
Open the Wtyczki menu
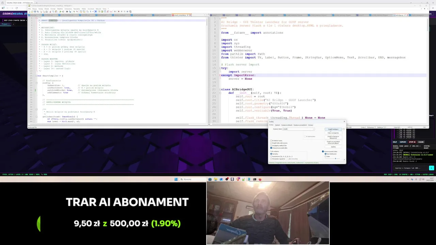(98, 9)
